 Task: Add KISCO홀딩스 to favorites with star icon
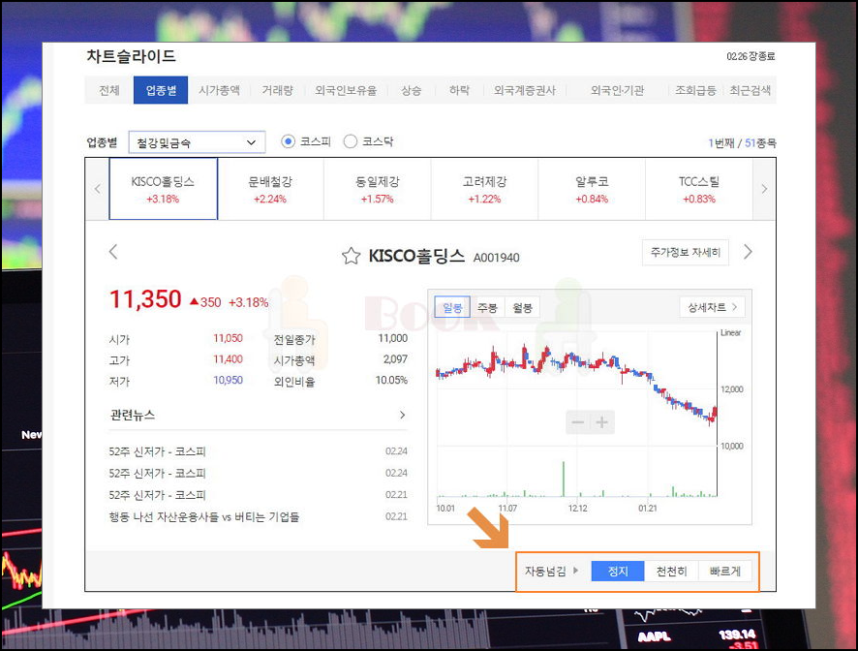tap(351, 256)
